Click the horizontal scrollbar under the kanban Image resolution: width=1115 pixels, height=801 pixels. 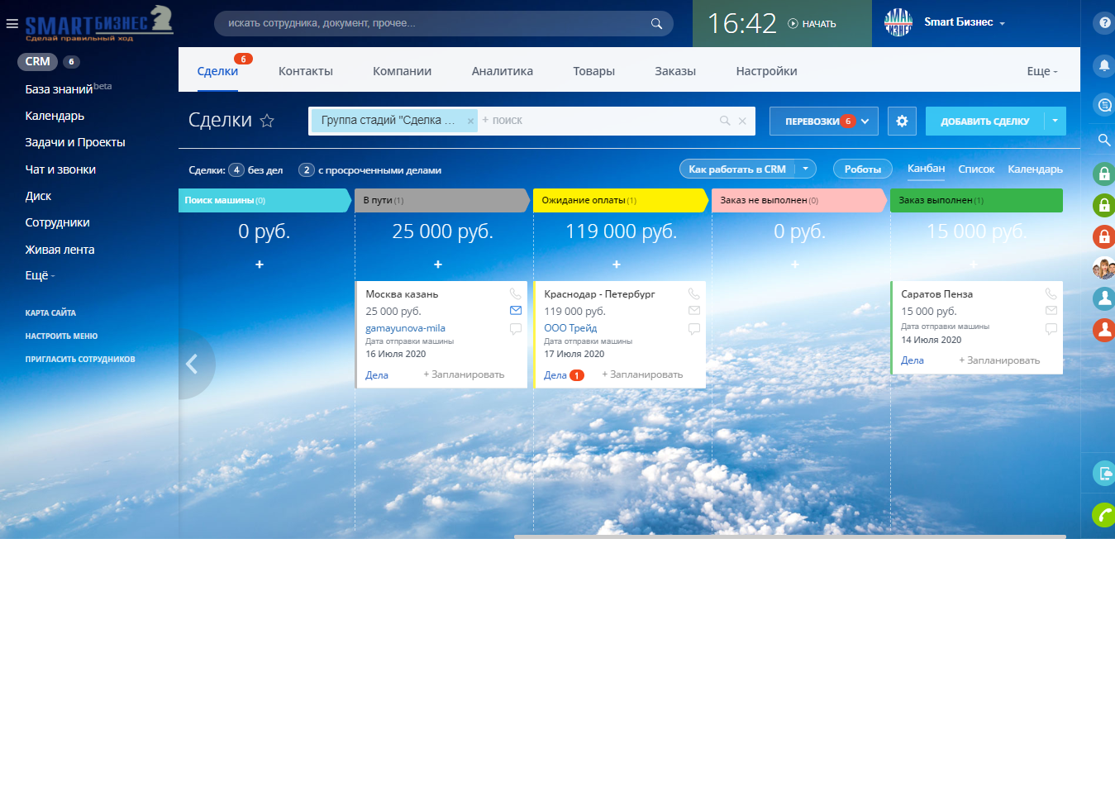point(789,536)
